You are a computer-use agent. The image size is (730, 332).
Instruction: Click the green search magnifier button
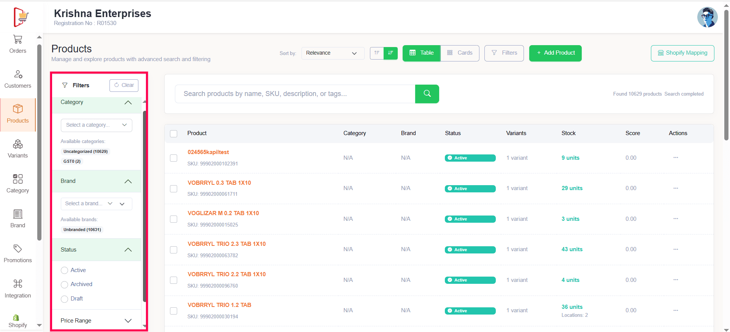pos(427,94)
